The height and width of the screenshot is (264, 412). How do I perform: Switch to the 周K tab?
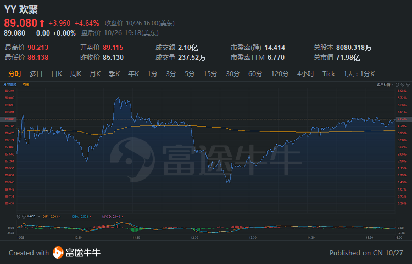click(x=76, y=74)
